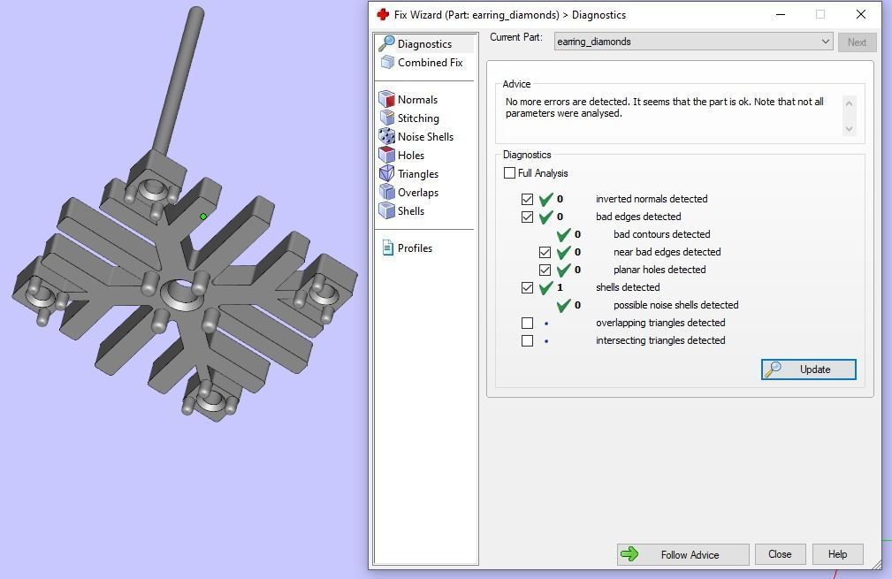The width and height of the screenshot is (892, 579).
Task: Click the Shells icon
Action: click(x=387, y=210)
